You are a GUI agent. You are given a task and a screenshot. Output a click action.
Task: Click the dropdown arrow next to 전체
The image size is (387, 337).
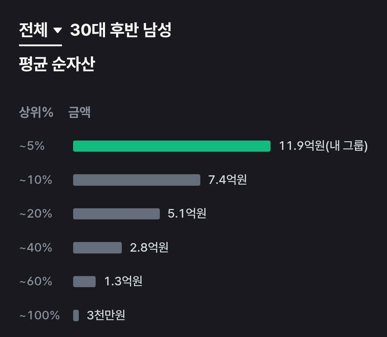57,31
